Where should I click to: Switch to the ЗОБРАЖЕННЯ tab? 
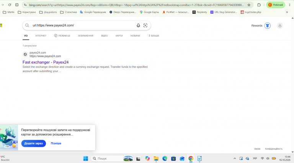(x=85, y=36)
